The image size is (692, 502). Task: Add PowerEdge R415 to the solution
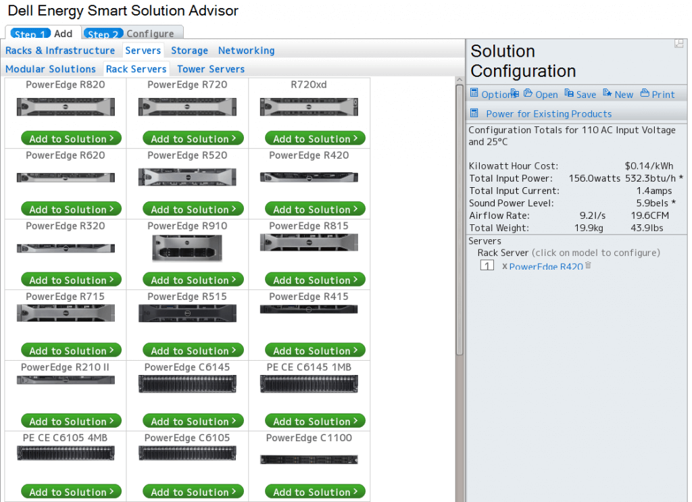315,350
